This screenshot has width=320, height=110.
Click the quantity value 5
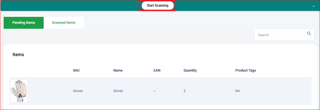(185, 91)
